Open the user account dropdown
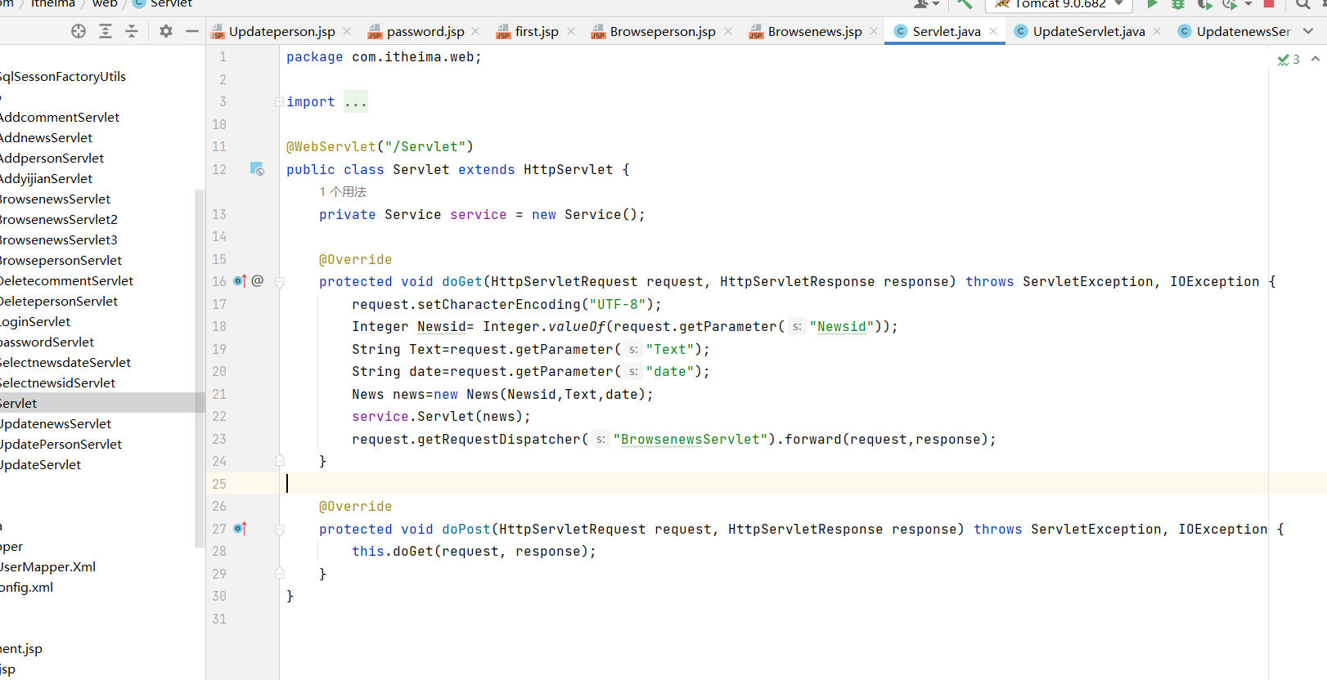The height and width of the screenshot is (680, 1327). point(926,4)
